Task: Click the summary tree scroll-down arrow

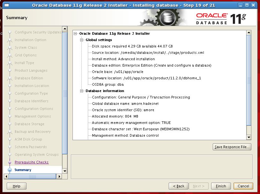Action: coord(249,137)
